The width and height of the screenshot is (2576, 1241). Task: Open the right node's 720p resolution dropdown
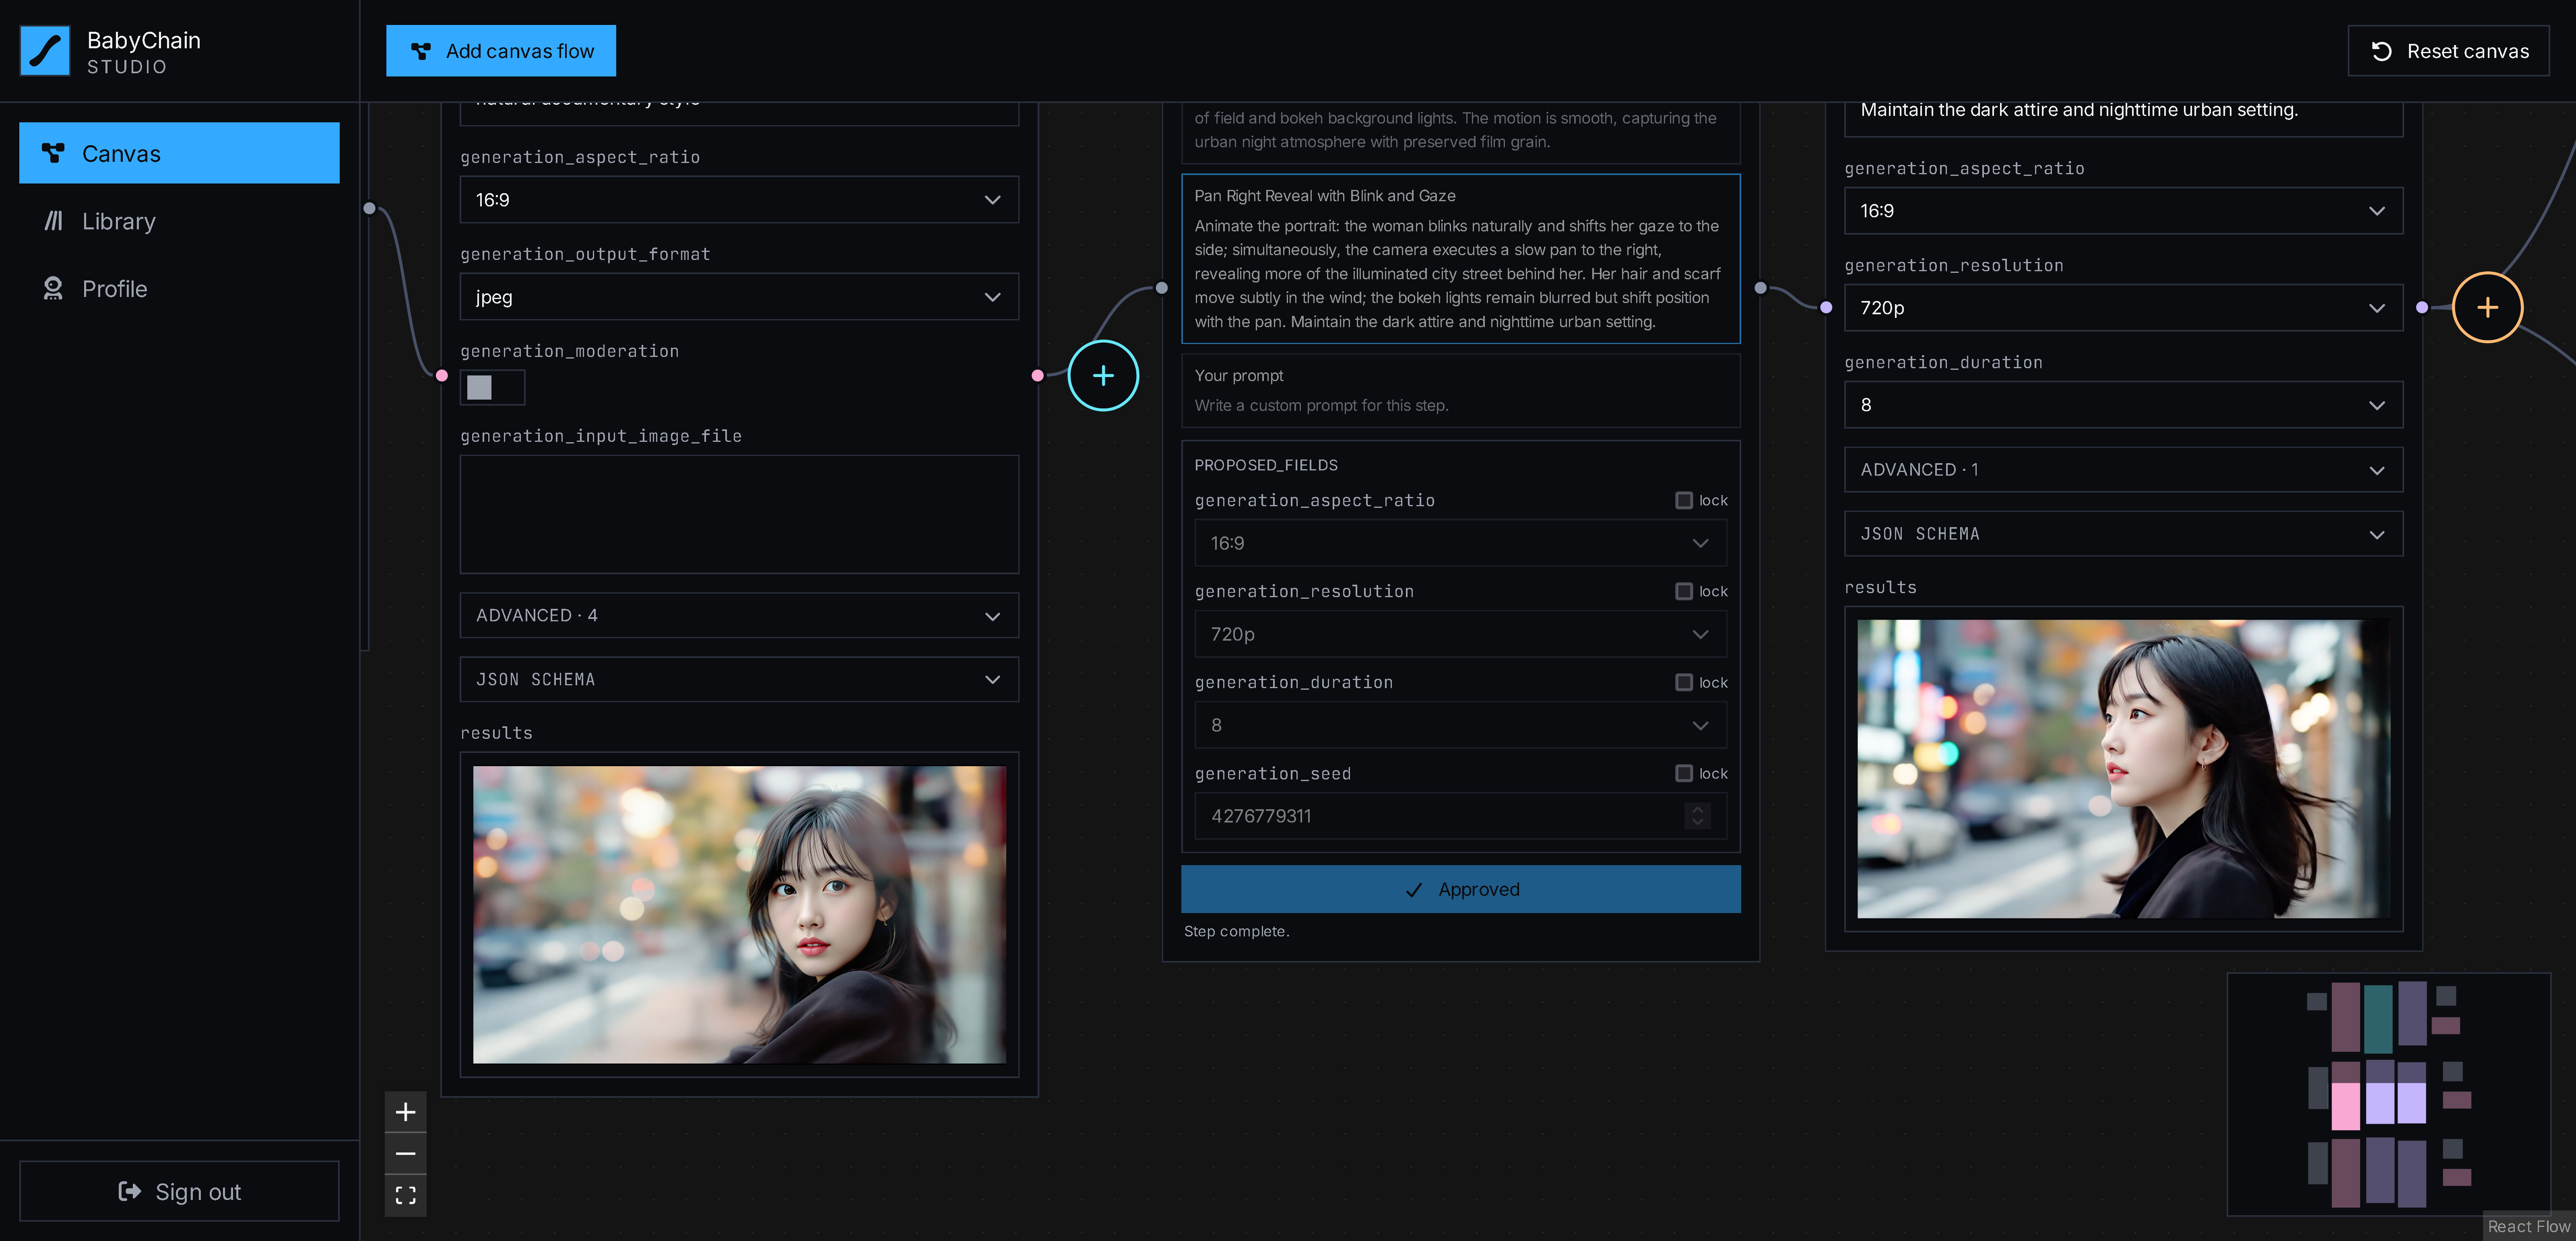(x=2123, y=308)
